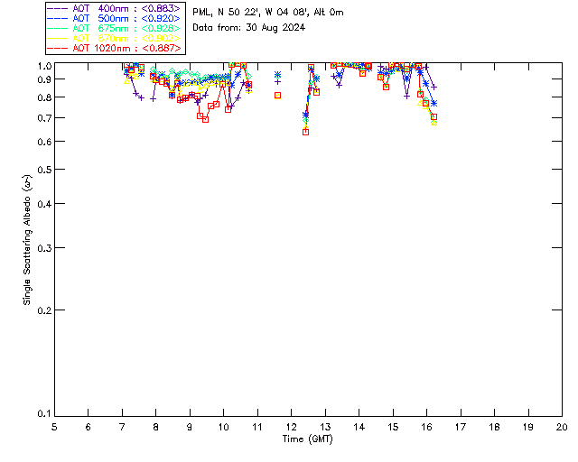Click the x-axis tick label 12
Viewport: 578px width, 462px height.
point(291,428)
